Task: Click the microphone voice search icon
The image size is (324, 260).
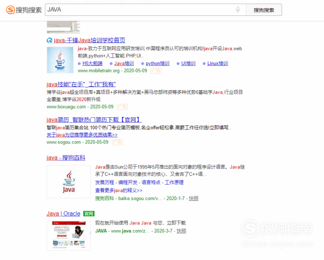Action: 238,9
